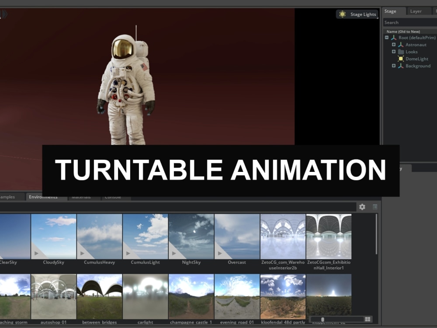437x328 pixels.
Task: Collapse the Root (defaultPrim) node
Action: point(386,38)
